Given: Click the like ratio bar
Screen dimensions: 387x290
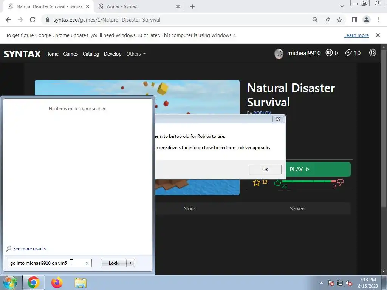Looking at the screenshot, I should 309,182.
